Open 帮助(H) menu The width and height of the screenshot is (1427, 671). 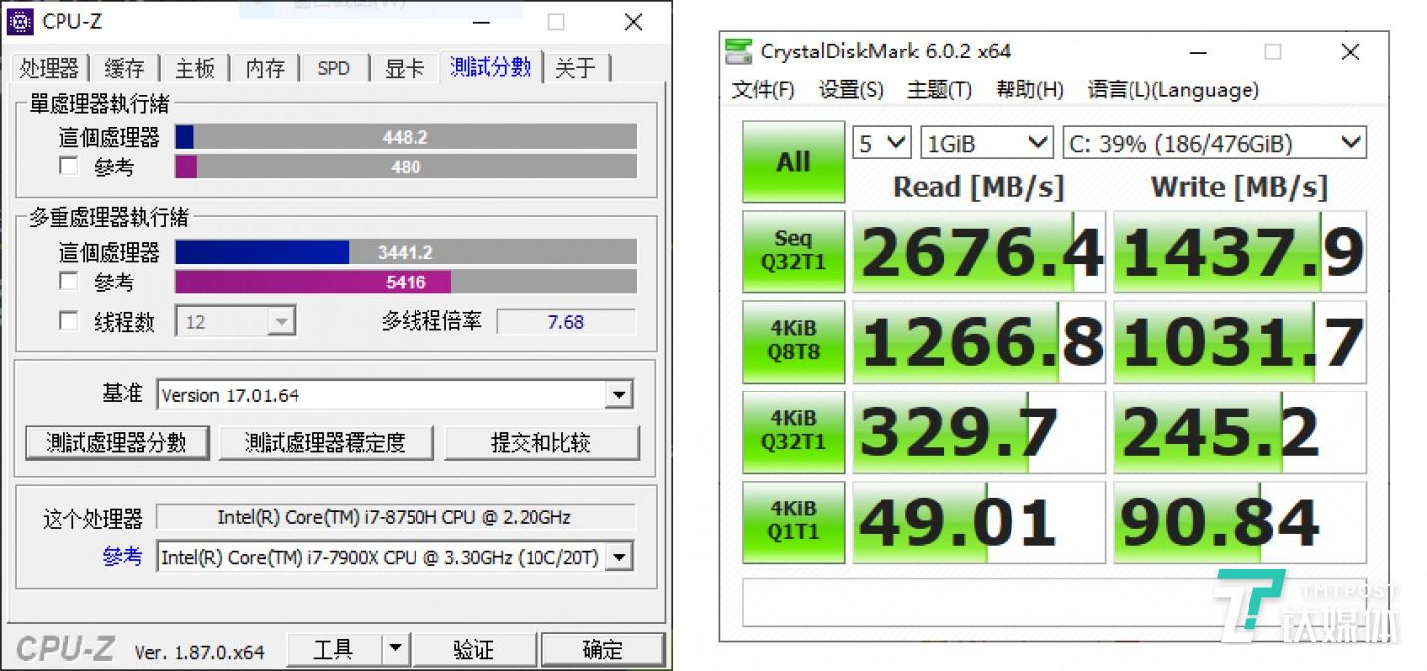pyautogui.click(x=1029, y=90)
